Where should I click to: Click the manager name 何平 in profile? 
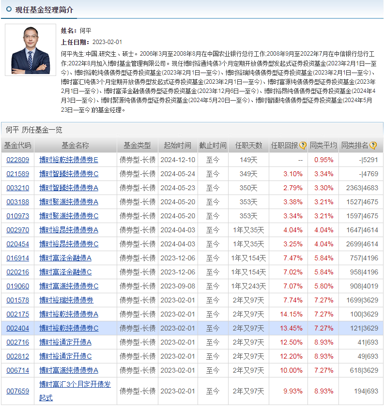(86, 30)
